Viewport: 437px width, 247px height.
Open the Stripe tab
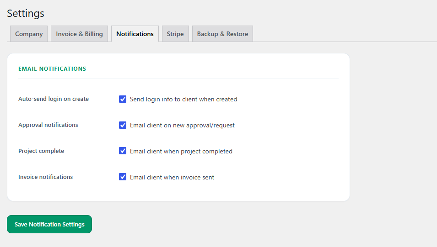point(175,34)
